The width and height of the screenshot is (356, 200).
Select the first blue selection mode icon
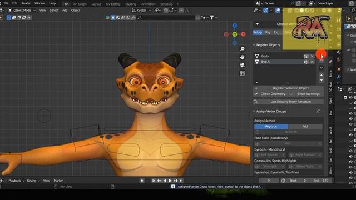click(x=9, y=17)
